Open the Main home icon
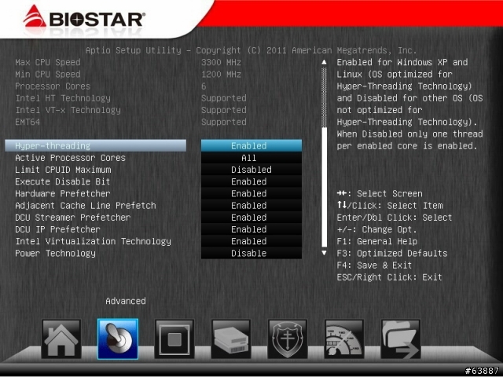Viewport: 503px width, 377px height. coord(61,339)
